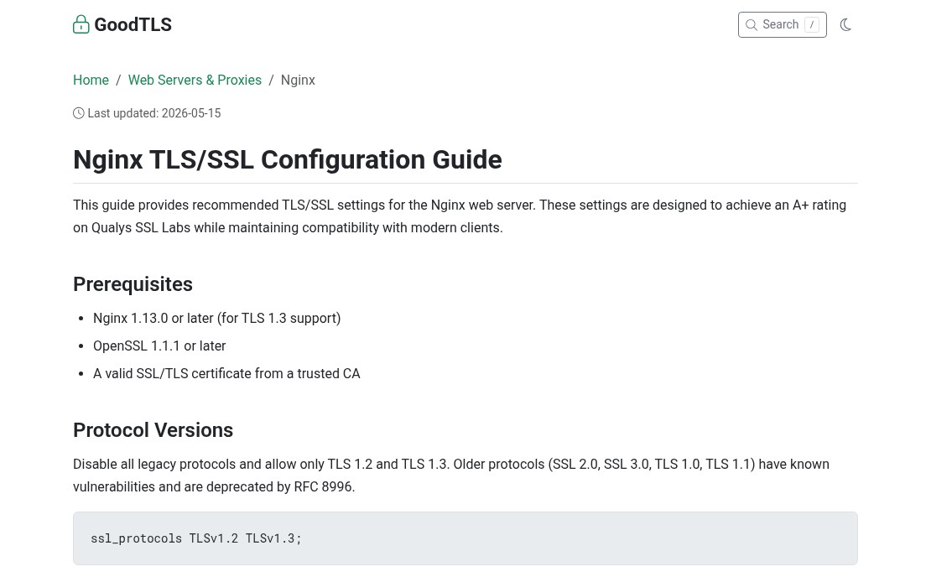This screenshot has width=931, height=582.
Task: Open the GoodTLS home title link
Action: (133, 24)
